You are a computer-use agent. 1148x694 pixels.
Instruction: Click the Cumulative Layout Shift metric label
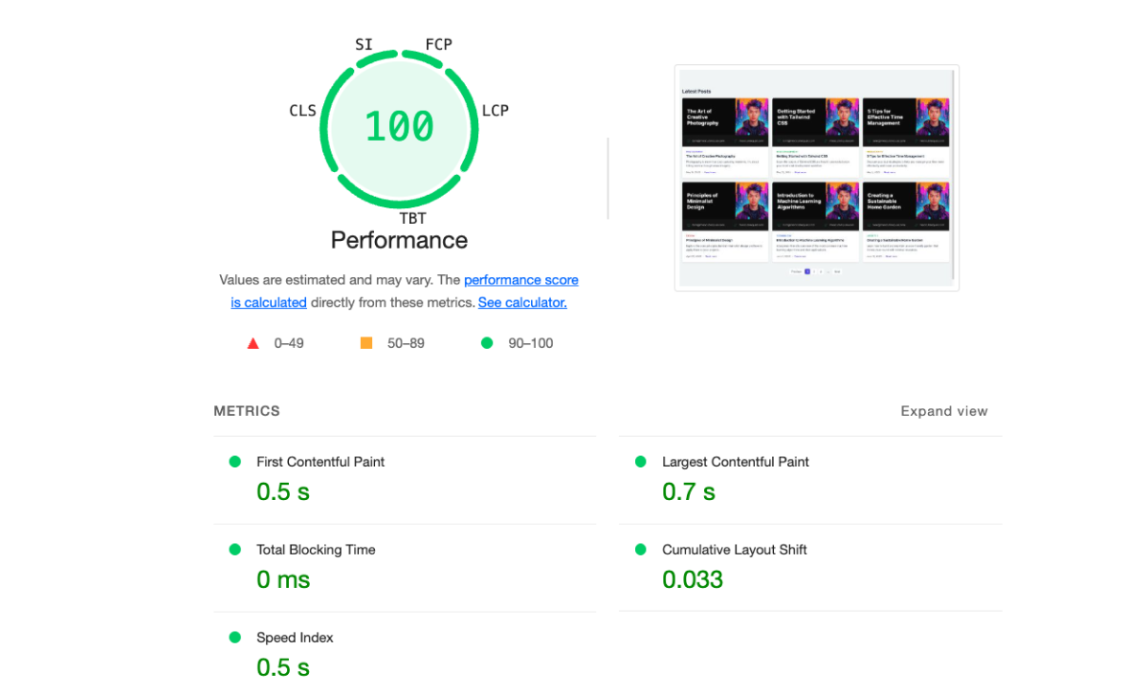pos(735,550)
